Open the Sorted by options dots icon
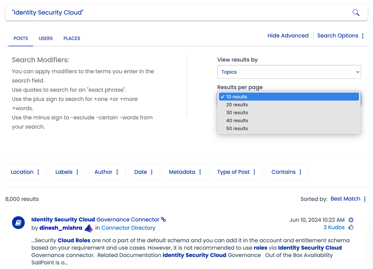The image size is (373, 269). pyautogui.click(x=365, y=199)
